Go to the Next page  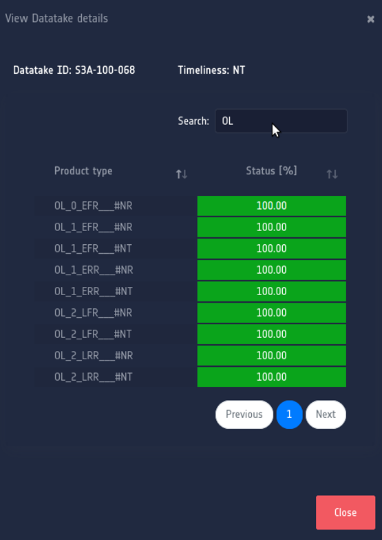(326, 414)
